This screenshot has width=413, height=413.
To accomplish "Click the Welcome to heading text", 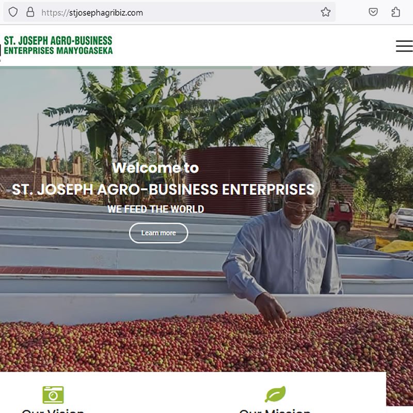I will click(x=155, y=168).
